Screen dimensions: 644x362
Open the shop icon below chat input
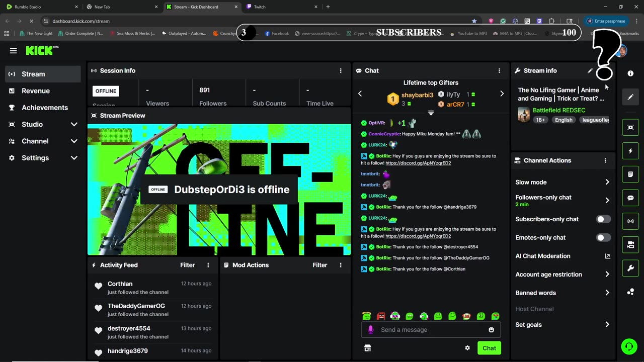367,348
